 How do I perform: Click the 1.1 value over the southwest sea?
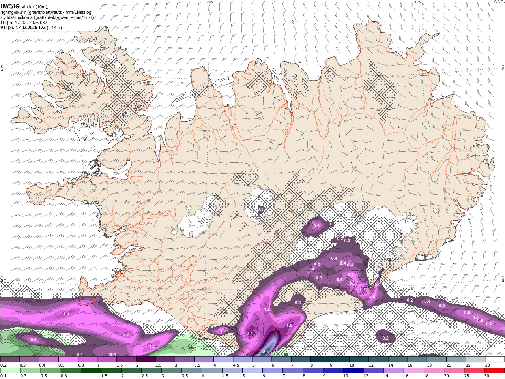pyautogui.click(x=66, y=313)
